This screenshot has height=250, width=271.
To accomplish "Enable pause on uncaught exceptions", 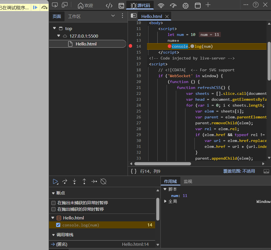I will point(54,203).
